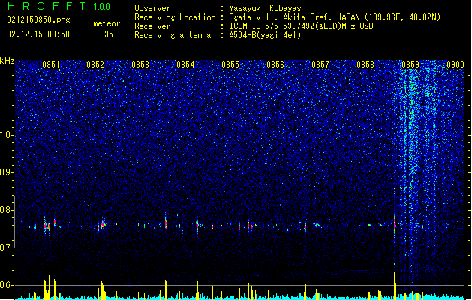
Task: Click the 0857 time marker
Action: click(x=320, y=64)
